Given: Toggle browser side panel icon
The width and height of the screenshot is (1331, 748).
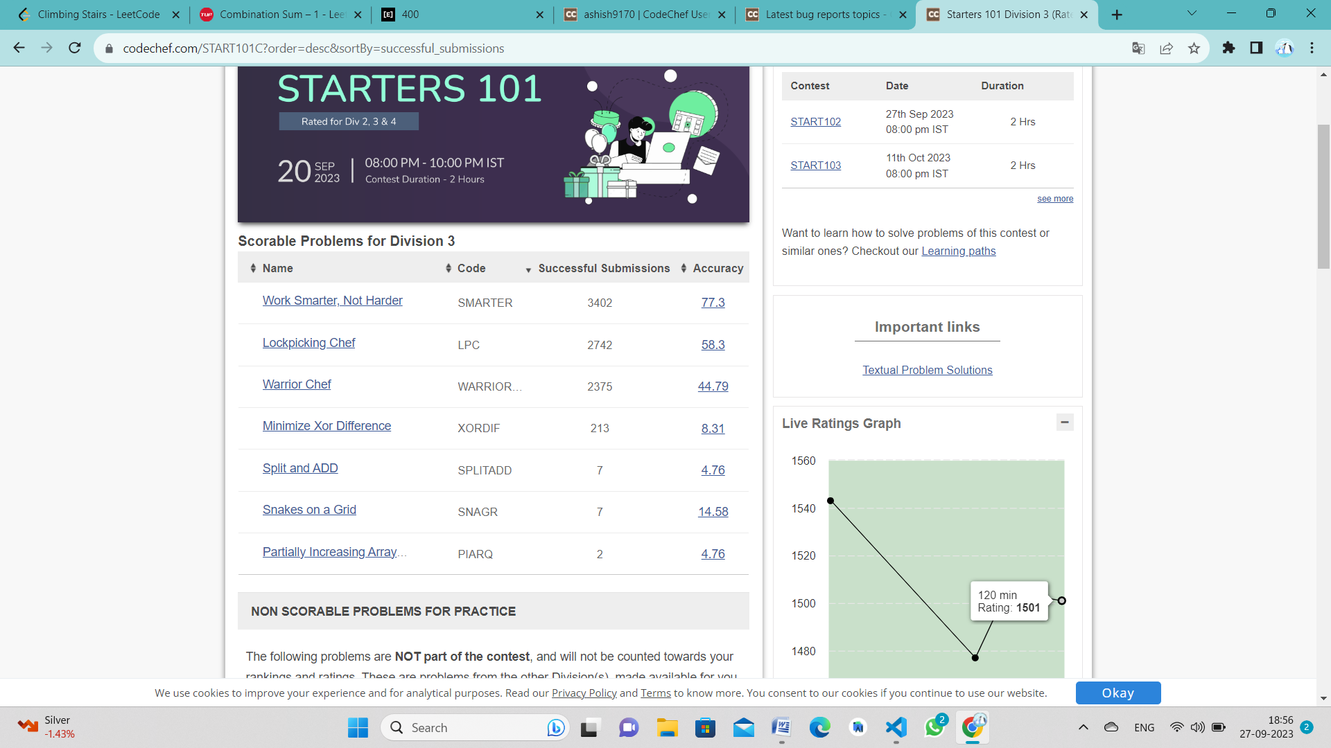Looking at the screenshot, I should pos(1256,48).
